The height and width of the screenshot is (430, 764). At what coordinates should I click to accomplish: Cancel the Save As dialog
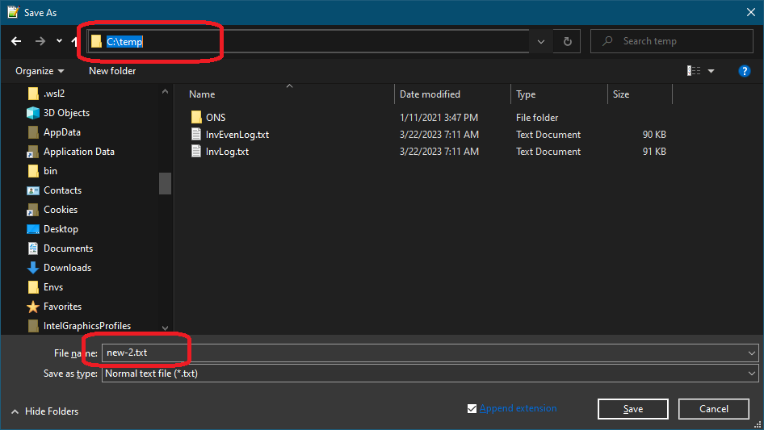[x=714, y=409]
